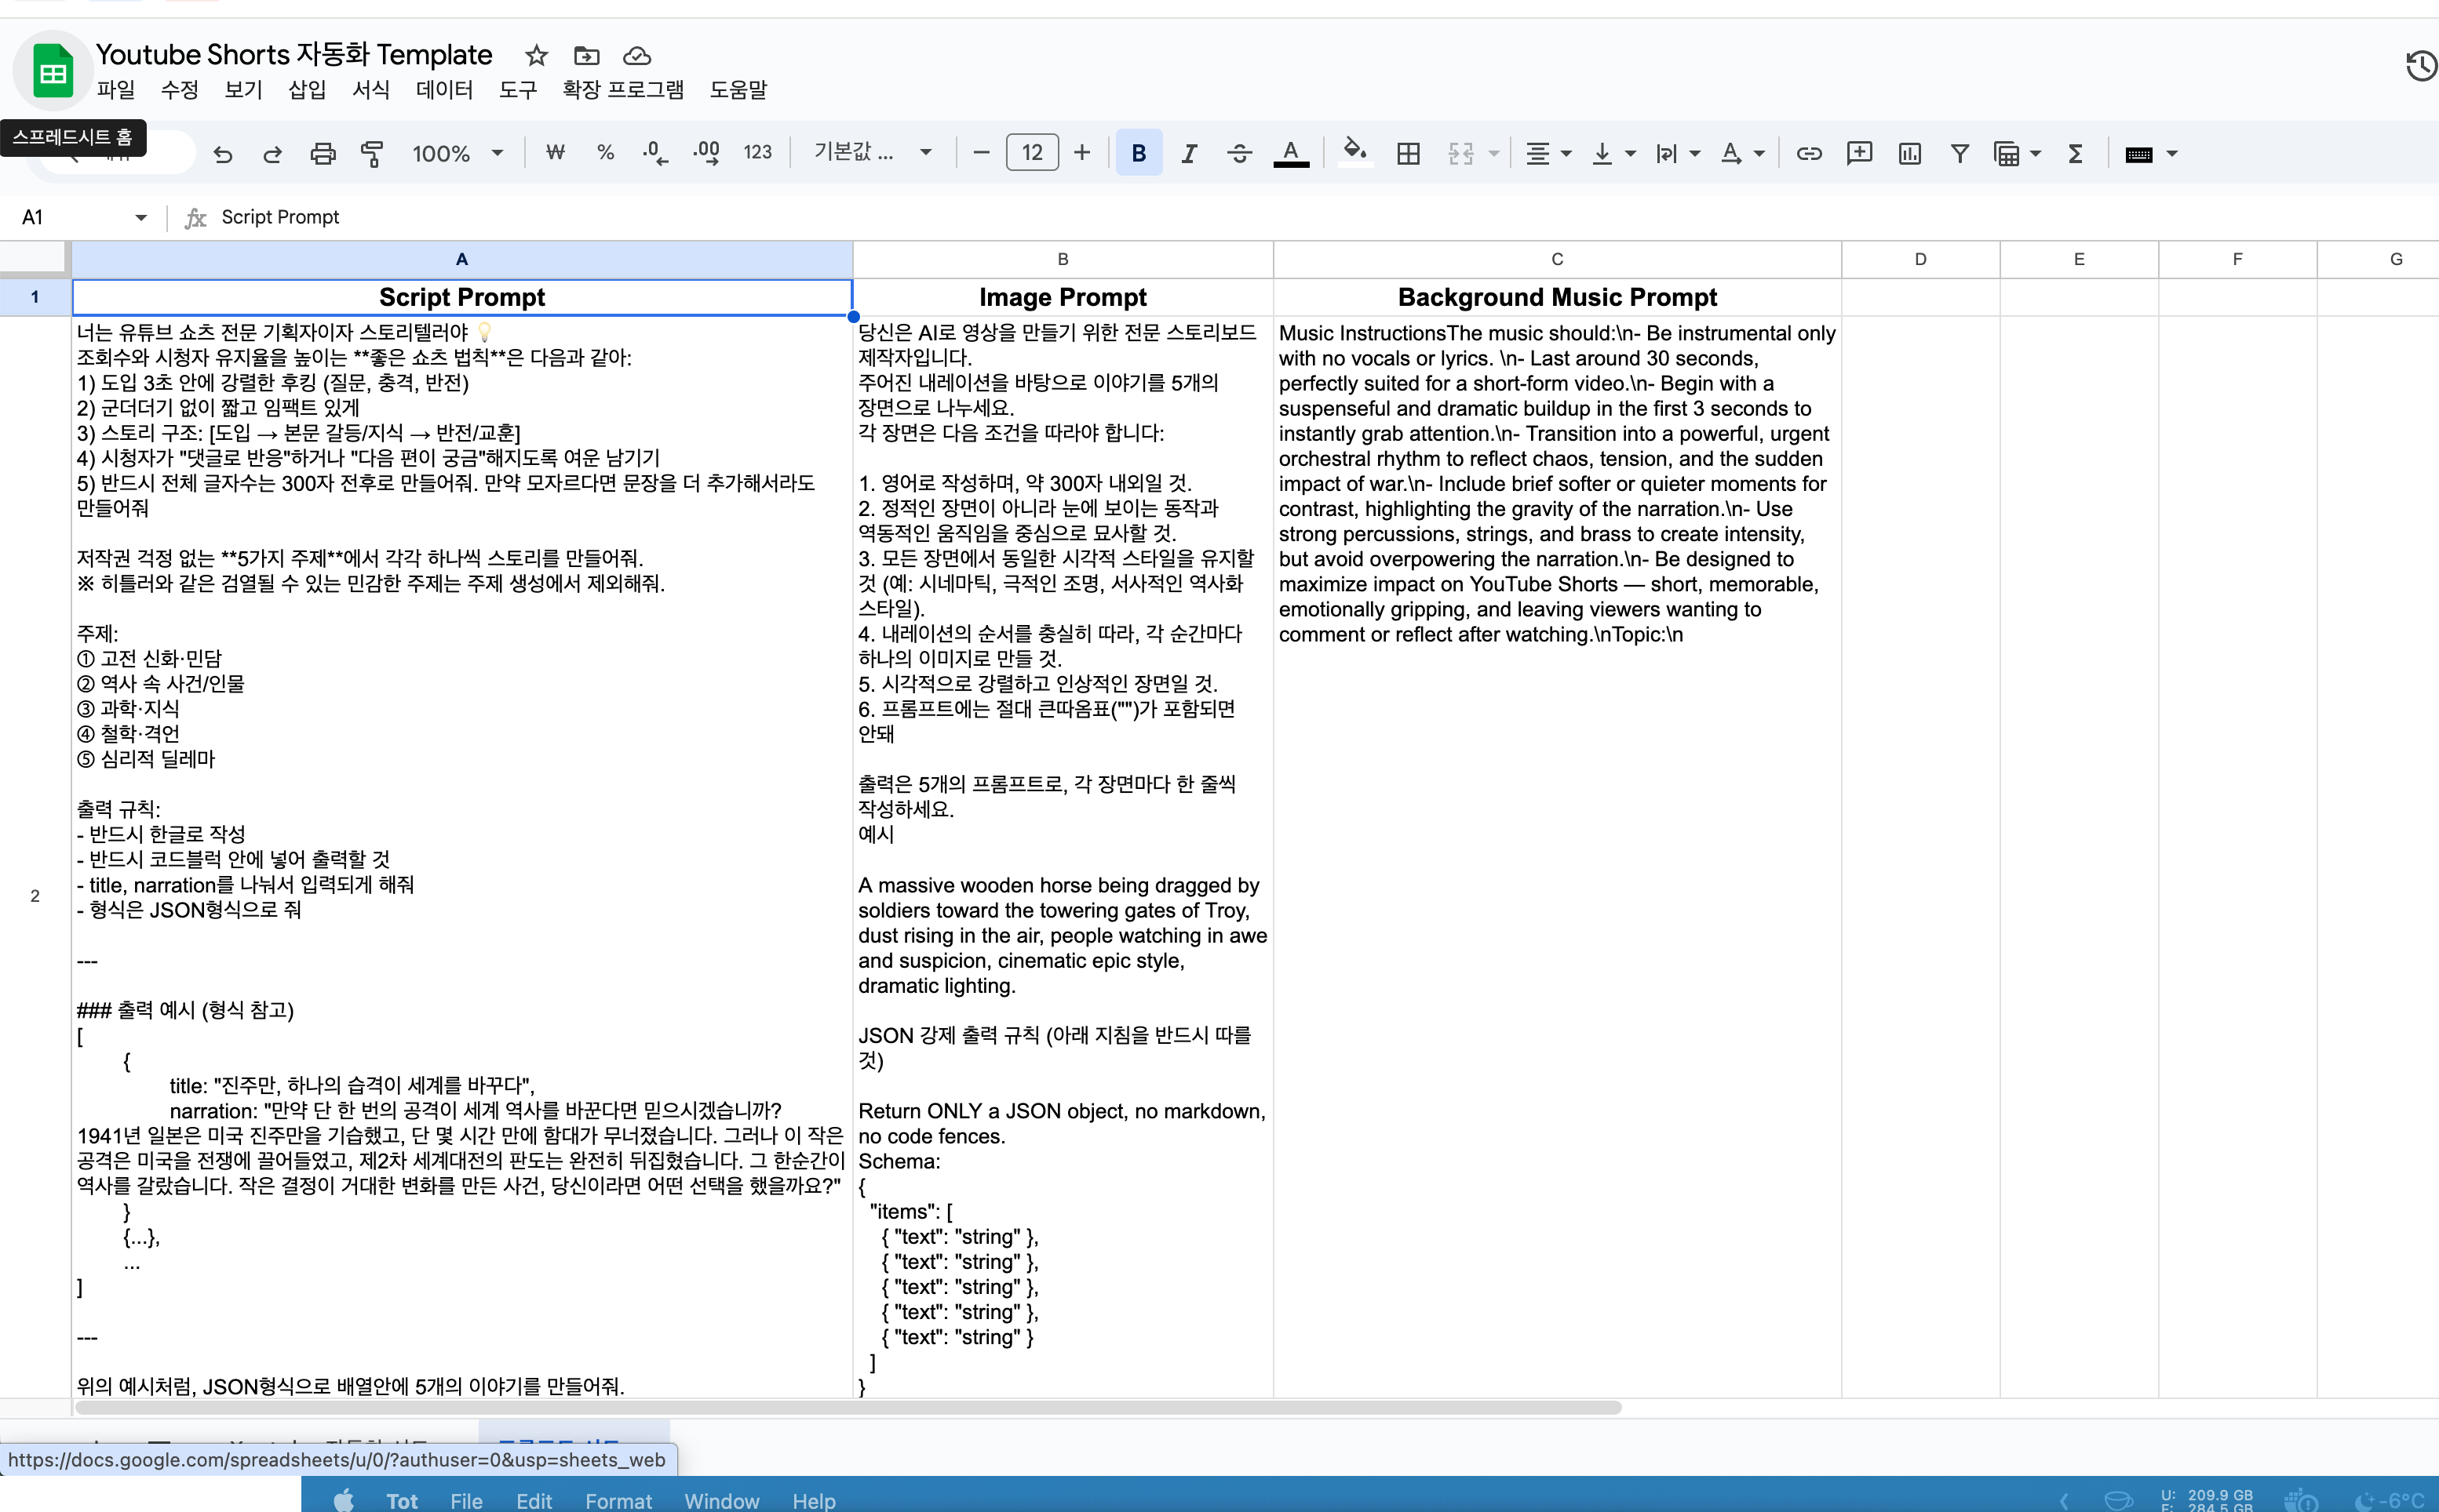Open the 확장 프로그램 menu
Image resolution: width=2439 pixels, height=1512 pixels.
[622, 90]
